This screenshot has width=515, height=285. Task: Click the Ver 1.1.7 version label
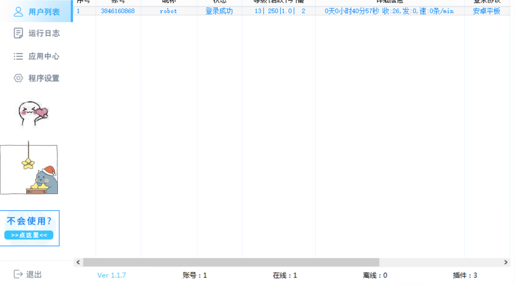point(111,275)
